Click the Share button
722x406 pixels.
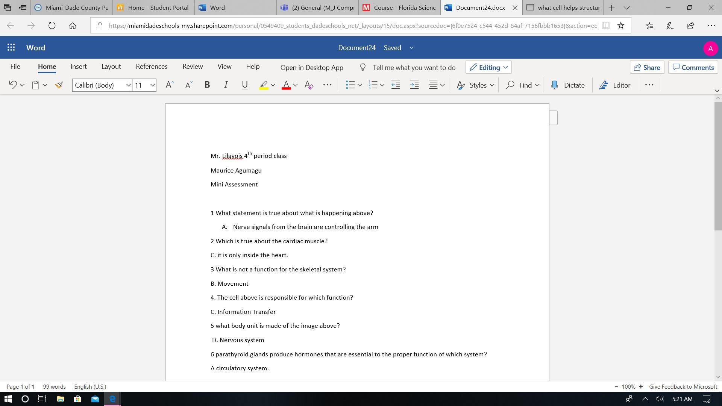coord(647,67)
